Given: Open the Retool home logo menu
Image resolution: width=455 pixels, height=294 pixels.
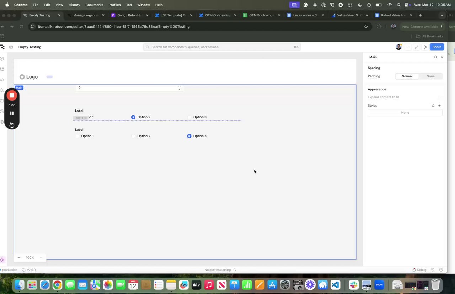Looking at the screenshot, I should (2, 47).
